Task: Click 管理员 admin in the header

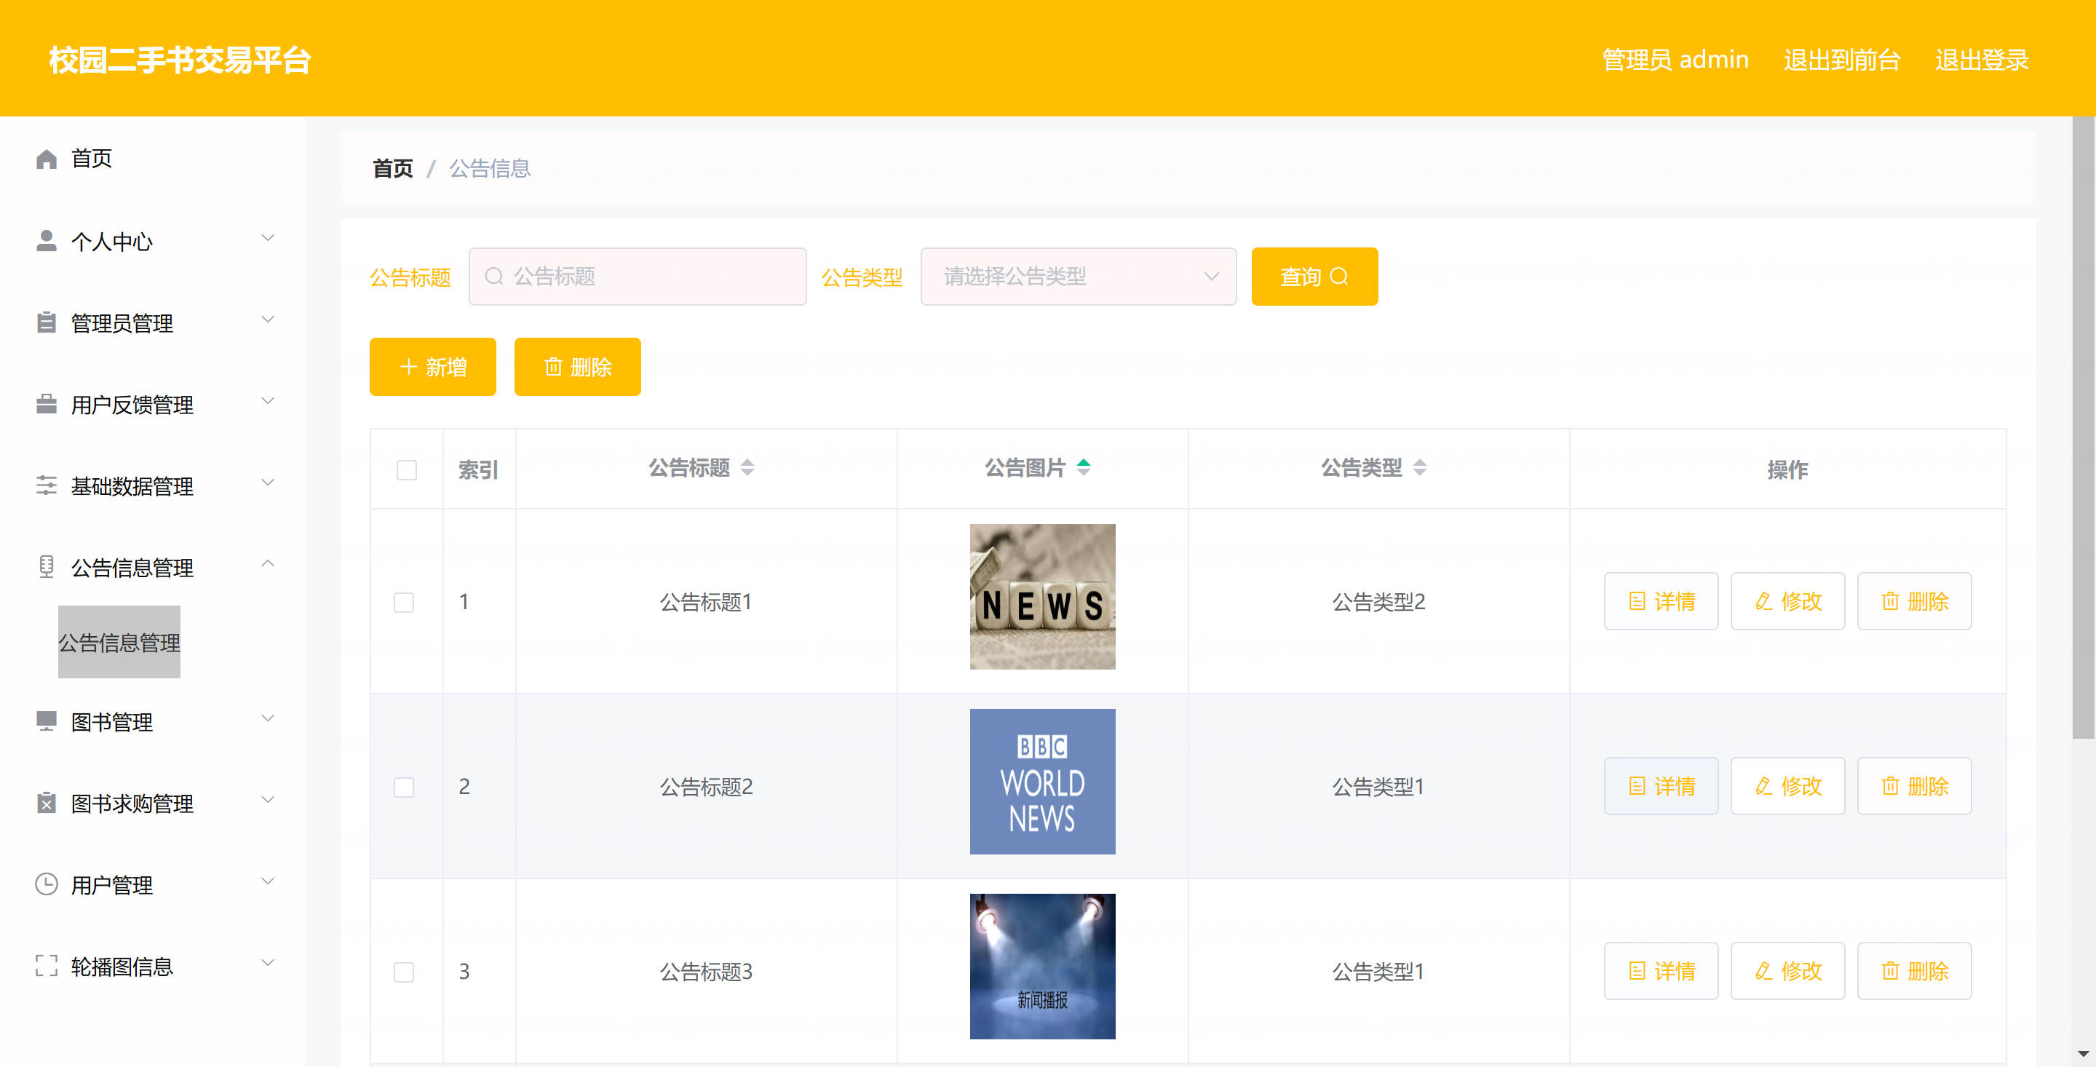Action: (x=1675, y=60)
